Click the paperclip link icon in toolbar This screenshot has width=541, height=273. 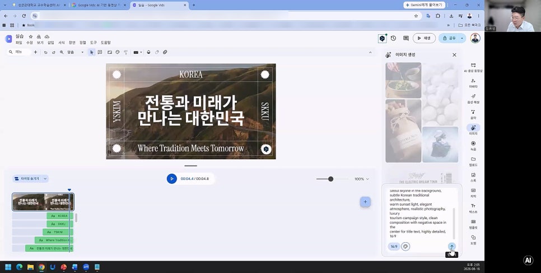click(165, 52)
